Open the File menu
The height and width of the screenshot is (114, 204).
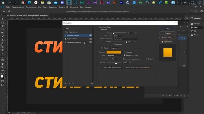(x=8, y=7)
